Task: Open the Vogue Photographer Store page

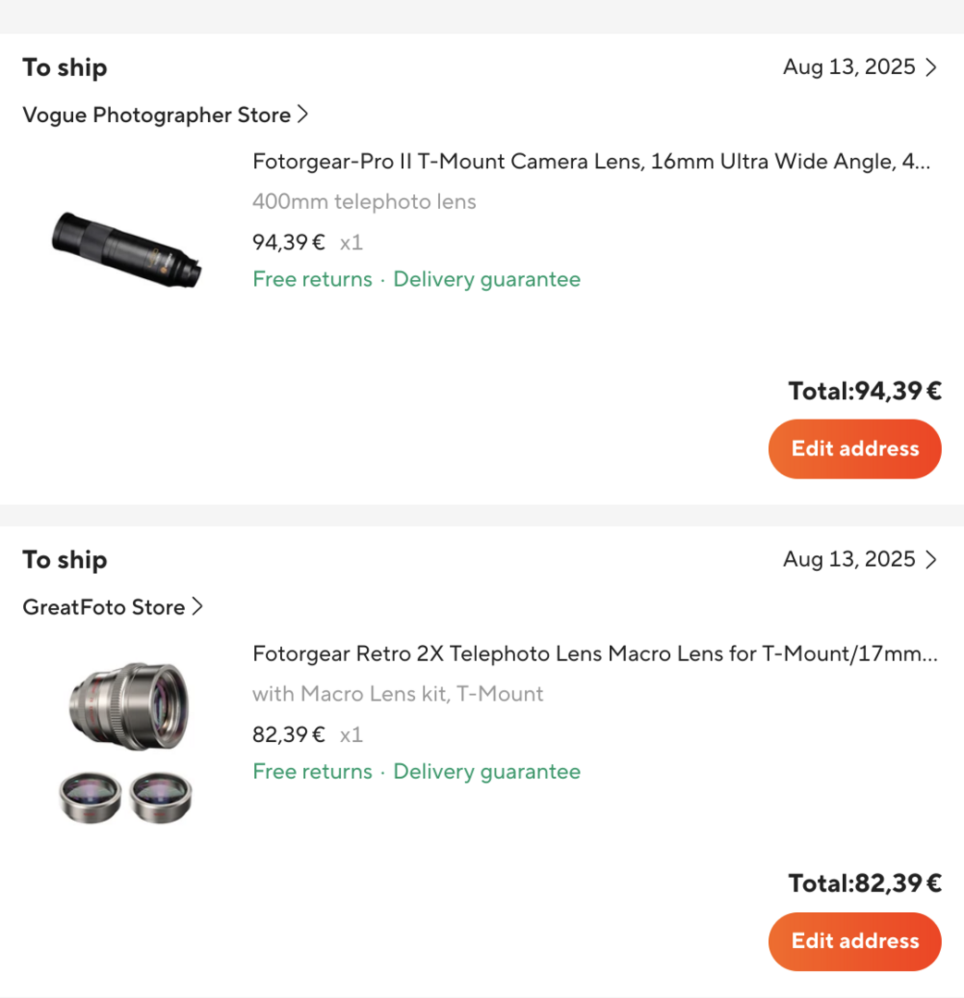Action: 156,116
